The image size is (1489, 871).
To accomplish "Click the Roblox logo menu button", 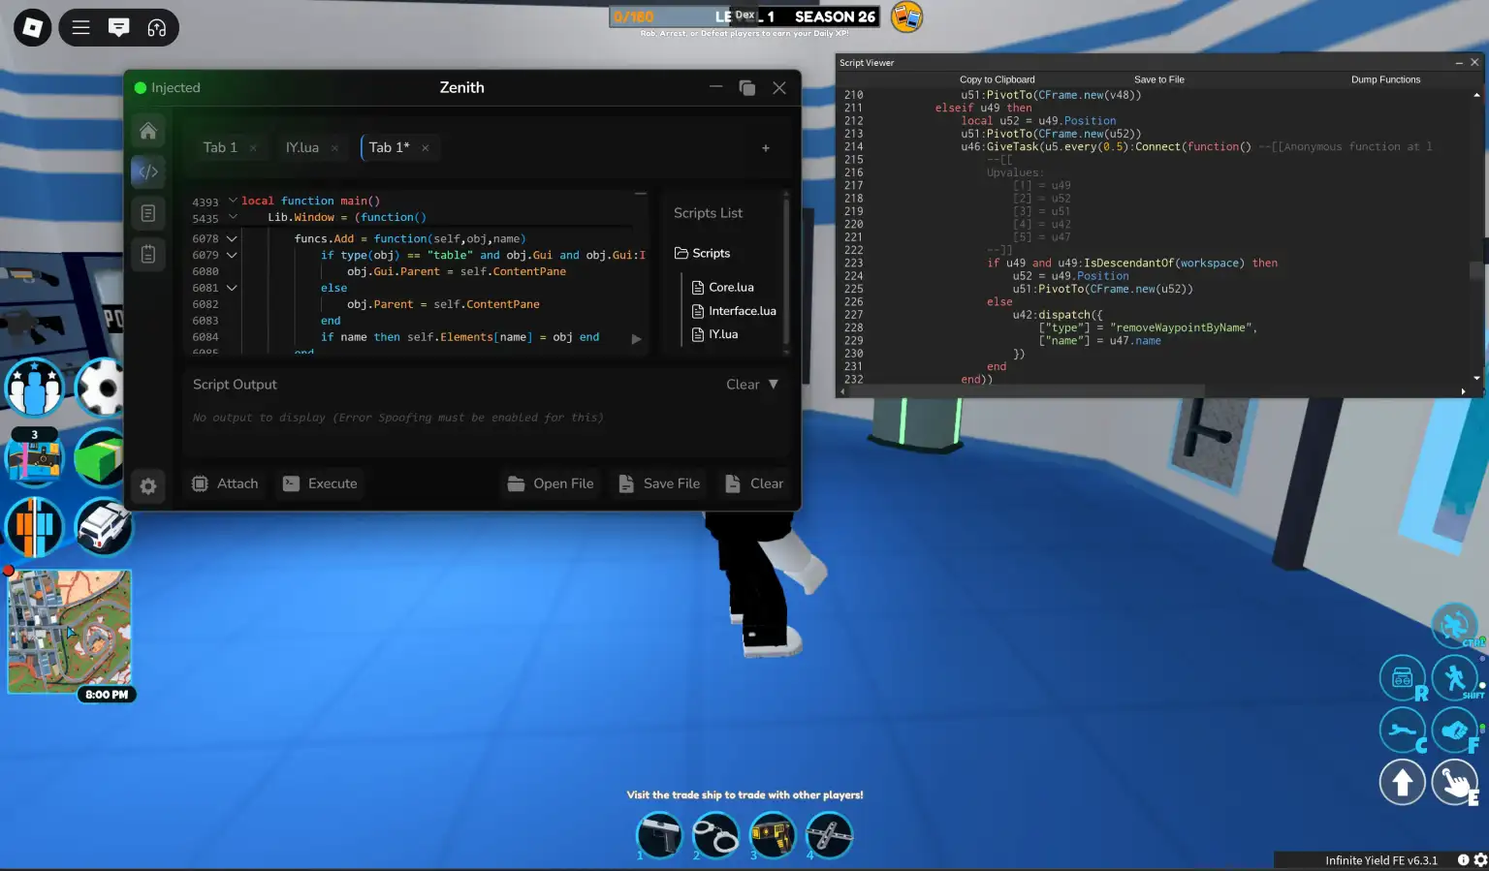I will click(32, 28).
